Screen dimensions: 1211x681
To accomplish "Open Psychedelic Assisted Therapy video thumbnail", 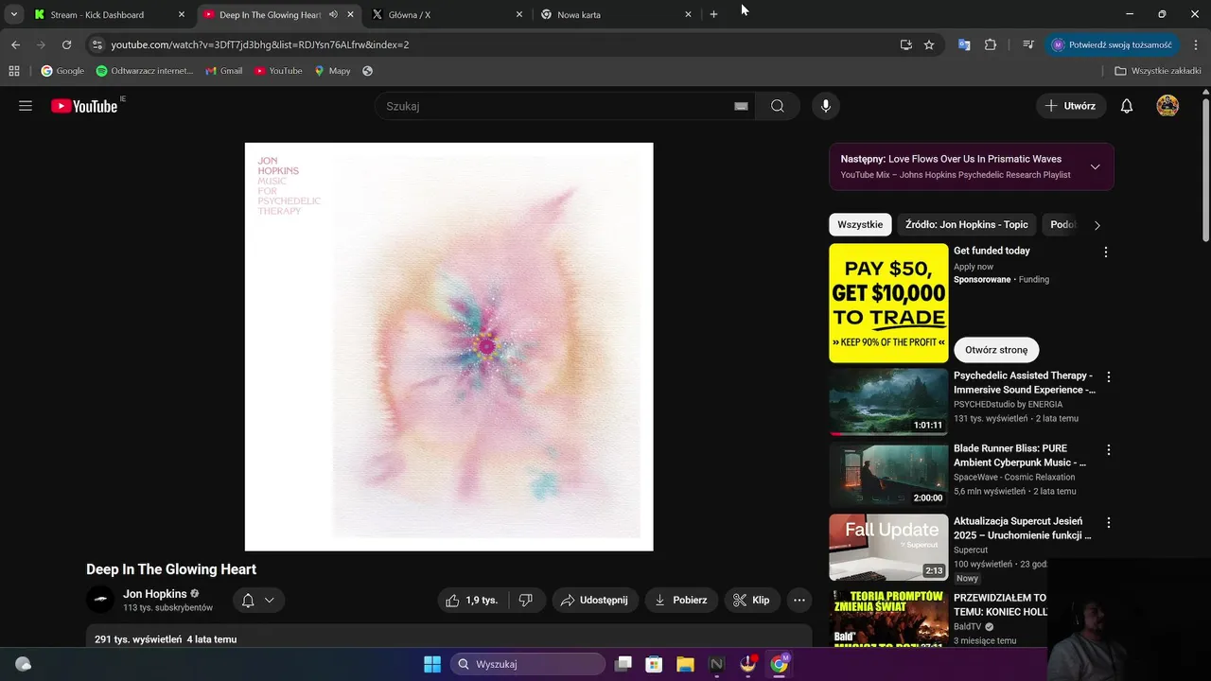I will point(888,402).
